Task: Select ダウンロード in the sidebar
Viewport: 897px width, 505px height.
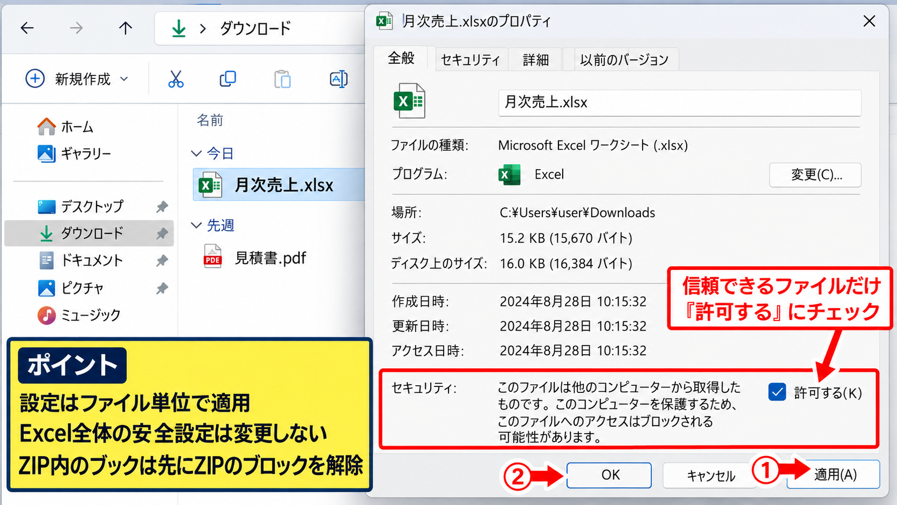Action: point(89,233)
